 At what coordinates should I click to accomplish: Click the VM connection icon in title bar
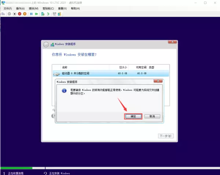[x=3, y=3]
